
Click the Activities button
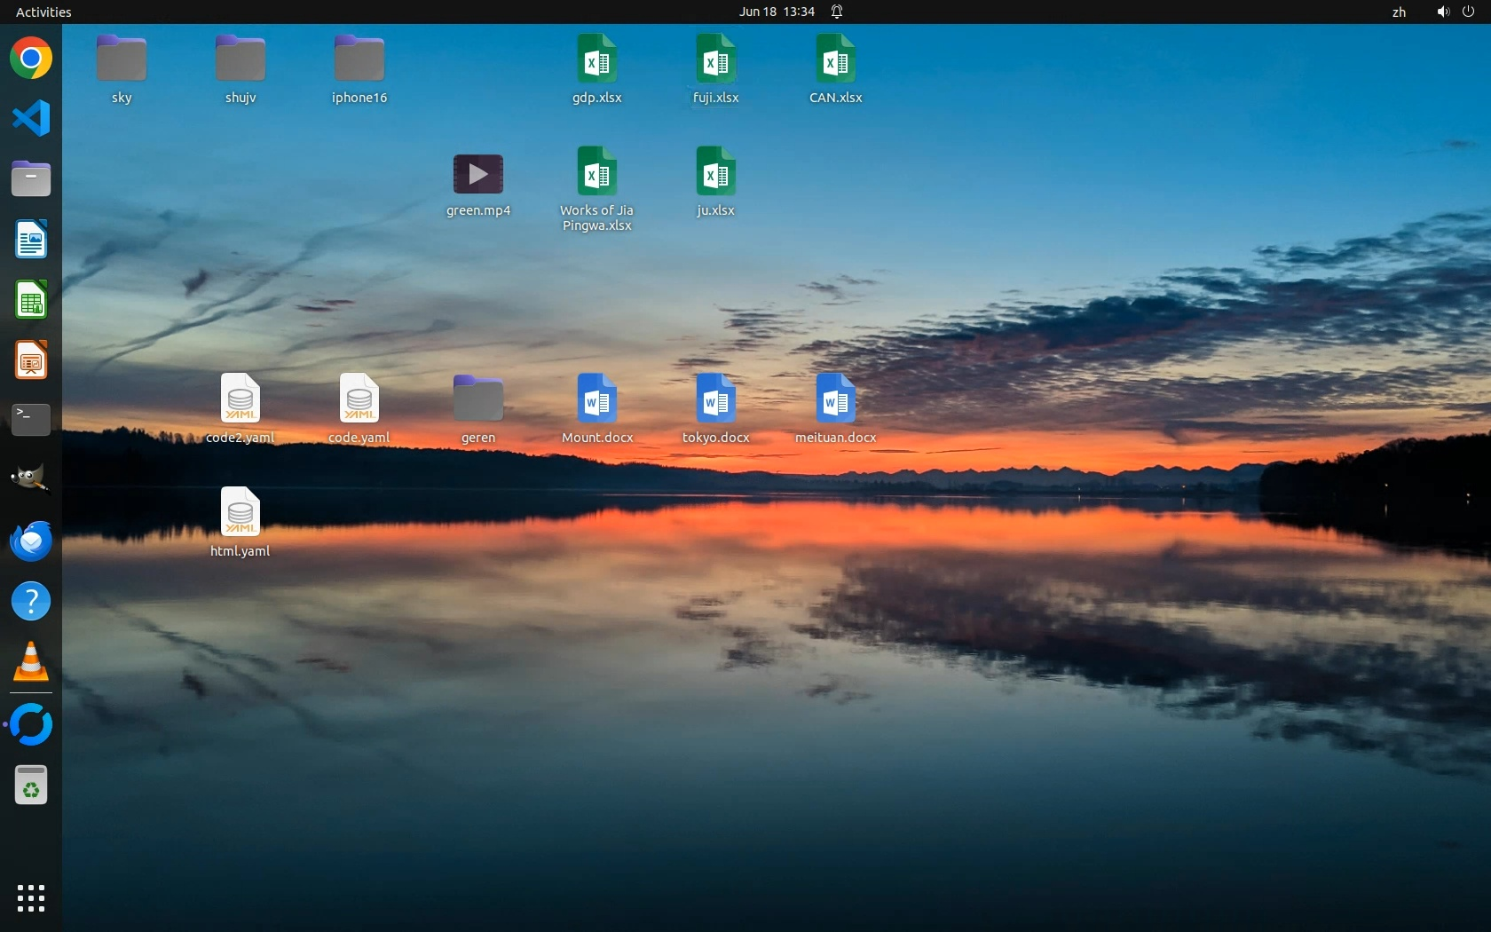coord(43,12)
